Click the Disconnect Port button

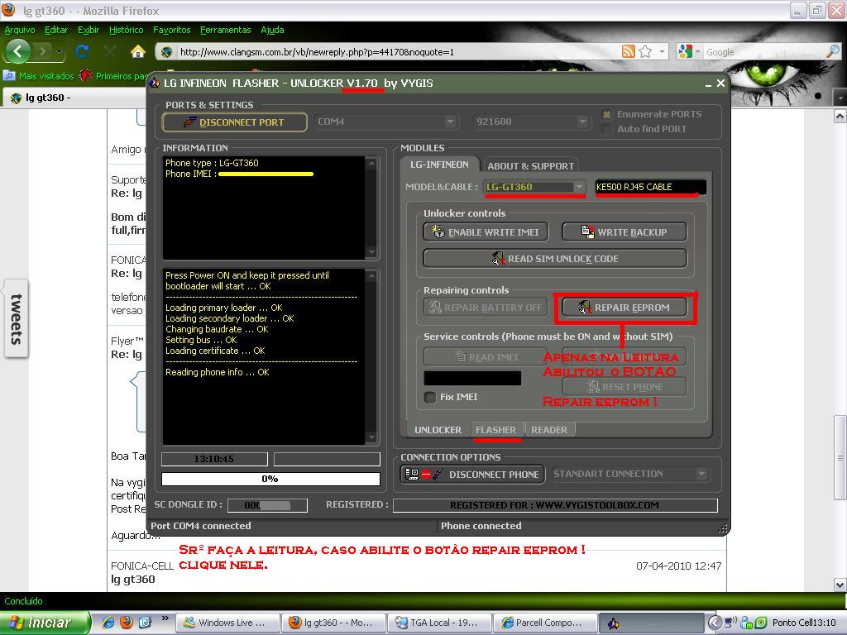(x=234, y=122)
